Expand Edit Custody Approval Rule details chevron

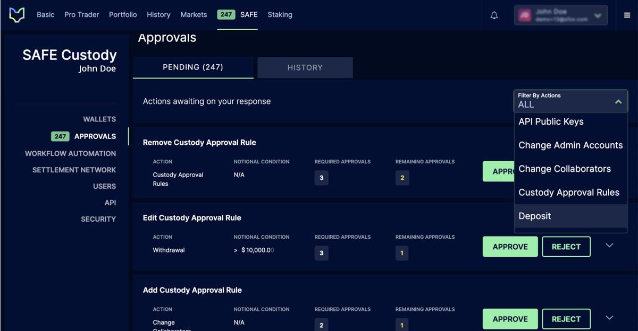click(609, 246)
